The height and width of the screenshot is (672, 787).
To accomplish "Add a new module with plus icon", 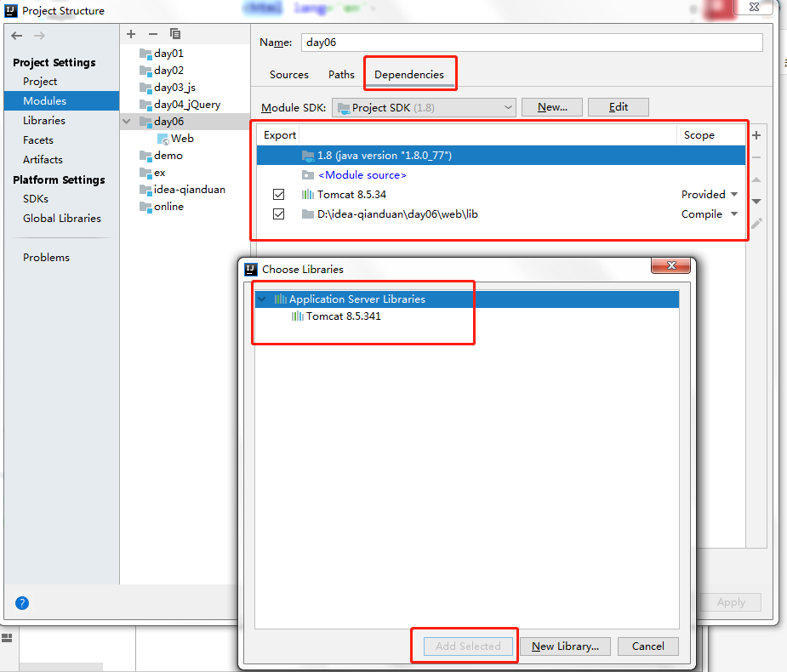I will click(x=131, y=34).
